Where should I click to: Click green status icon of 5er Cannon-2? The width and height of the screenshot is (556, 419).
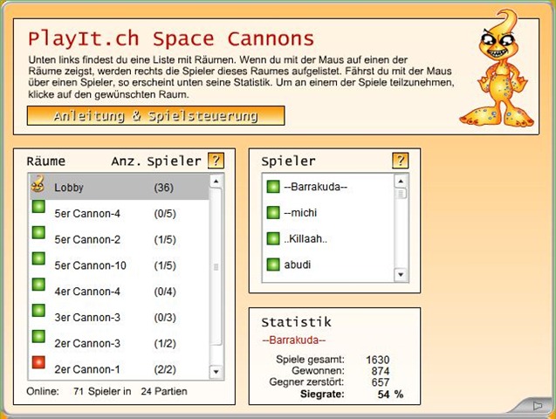[x=38, y=232]
